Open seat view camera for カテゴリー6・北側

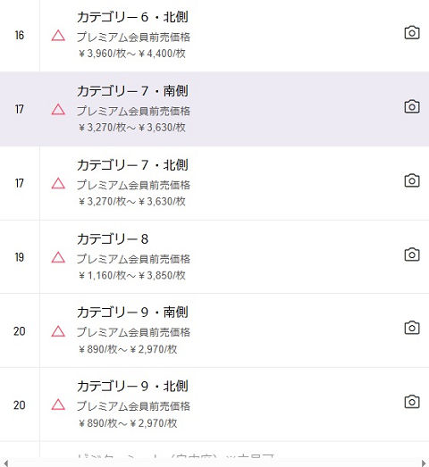412,32
